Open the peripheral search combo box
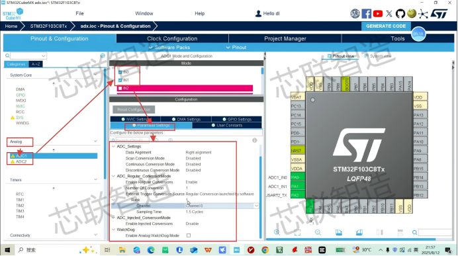This screenshot has width=458, height=256. [x=28, y=56]
